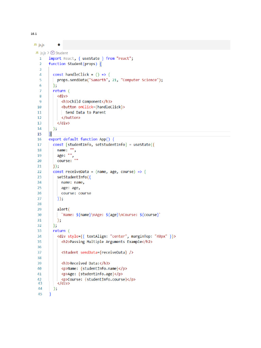Click 'setStudentInfo' in line 17
261x348 pixels.
point(110,145)
